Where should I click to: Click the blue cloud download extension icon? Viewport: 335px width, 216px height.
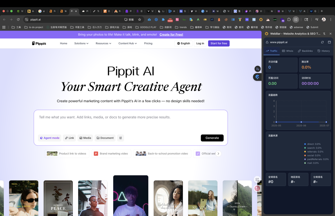(x=149, y=19)
